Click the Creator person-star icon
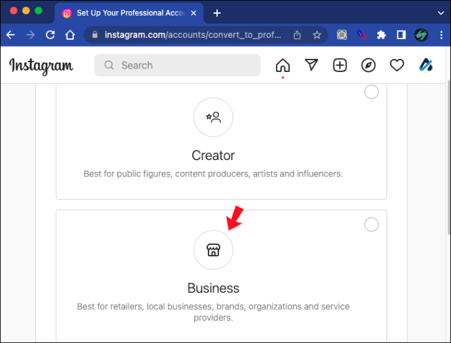This screenshot has width=451, height=343. tap(213, 118)
